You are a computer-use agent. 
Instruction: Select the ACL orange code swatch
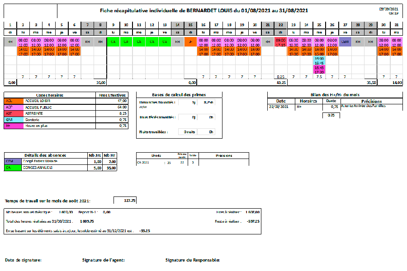(x=14, y=101)
